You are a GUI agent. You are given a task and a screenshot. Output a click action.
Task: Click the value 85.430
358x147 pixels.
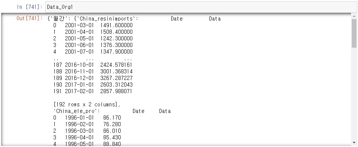112,137
